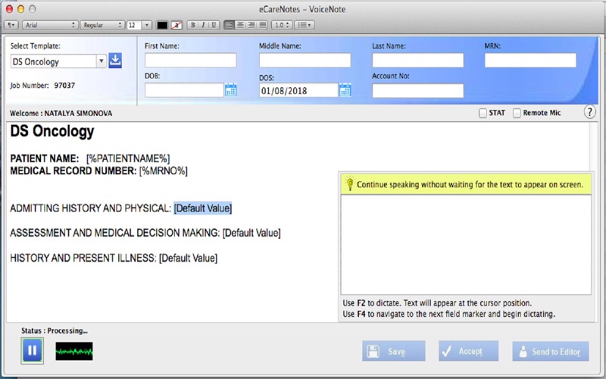
Task: Click the First Name input field
Action: (x=191, y=61)
